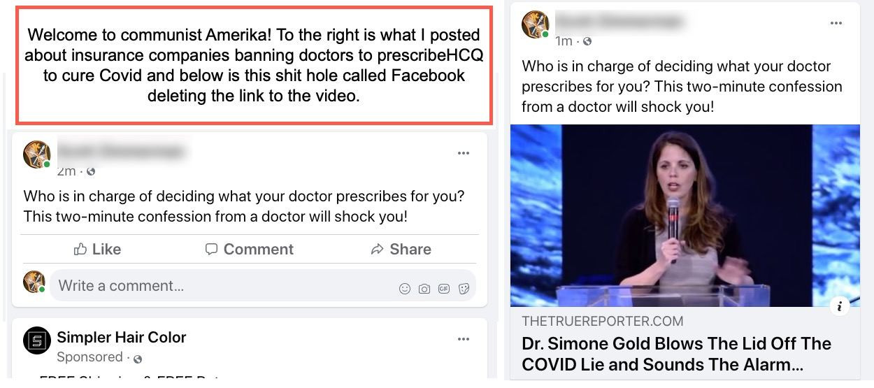Image resolution: width=874 pixels, height=388 pixels.
Task: Open options menu for the 1m-old post
Action: (x=836, y=23)
